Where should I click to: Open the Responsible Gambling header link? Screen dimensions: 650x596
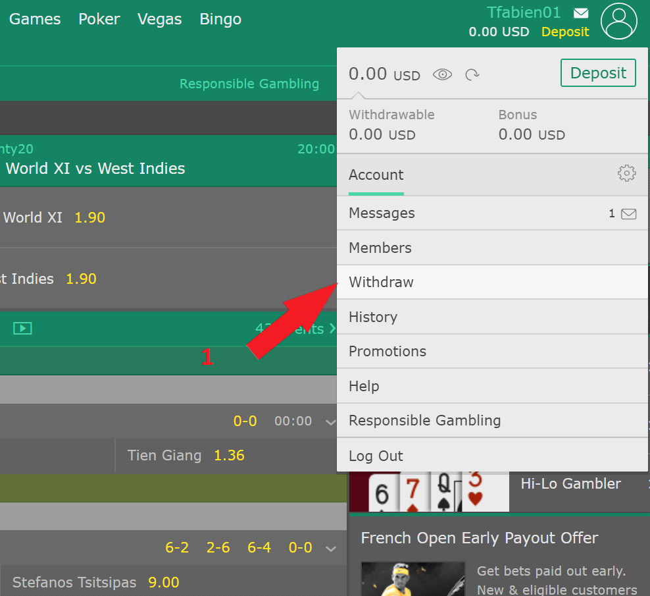coord(249,84)
